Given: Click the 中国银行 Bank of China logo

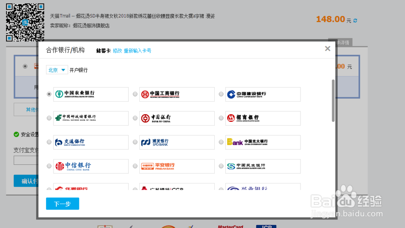Looking at the screenshot, I should click(156, 118).
